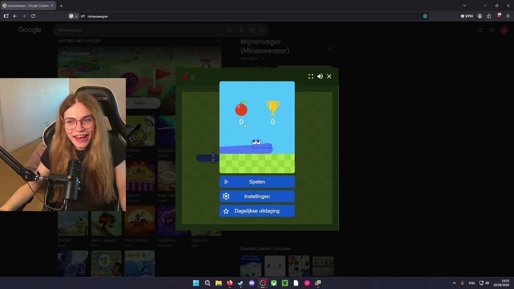
Task: Open Firefox from the taskbar
Action: pyautogui.click(x=230, y=283)
